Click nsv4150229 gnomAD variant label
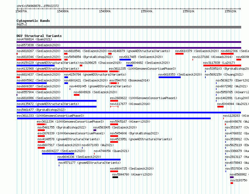Screen dimensions: 249x194 click(x=48, y=63)
